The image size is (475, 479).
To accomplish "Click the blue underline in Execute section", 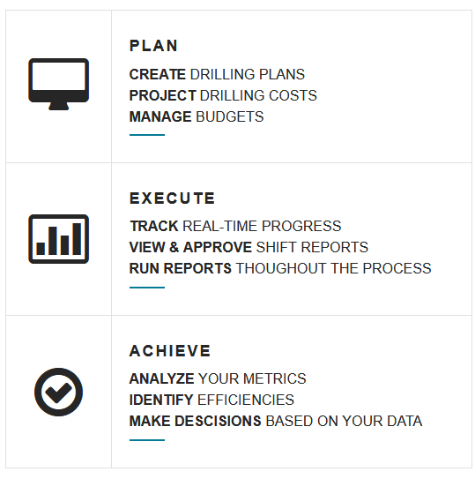I will coord(147,288).
